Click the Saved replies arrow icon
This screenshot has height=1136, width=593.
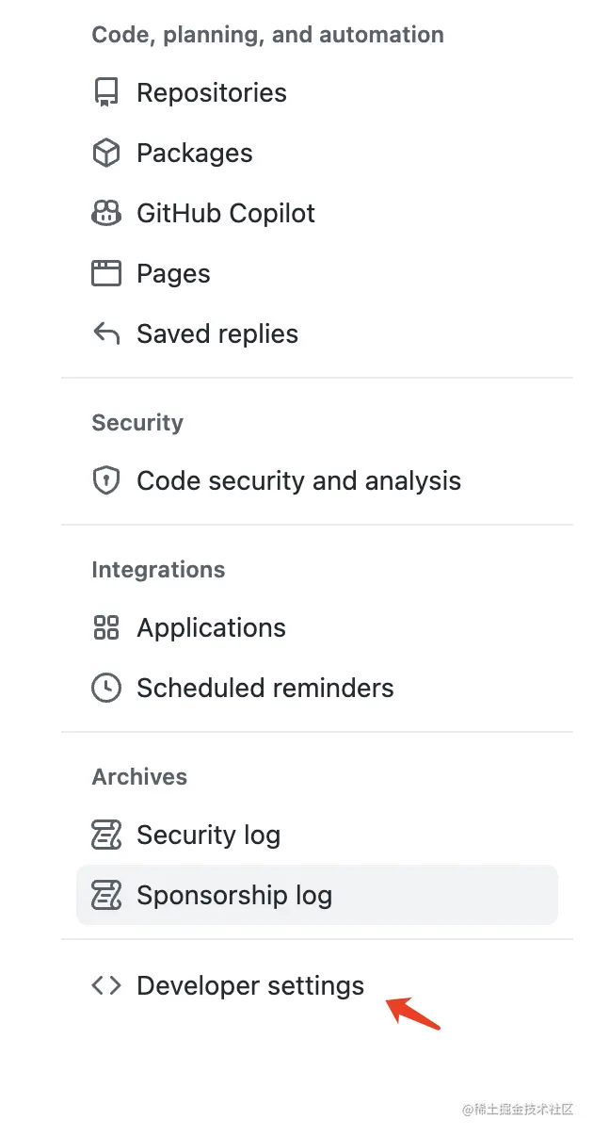(106, 333)
